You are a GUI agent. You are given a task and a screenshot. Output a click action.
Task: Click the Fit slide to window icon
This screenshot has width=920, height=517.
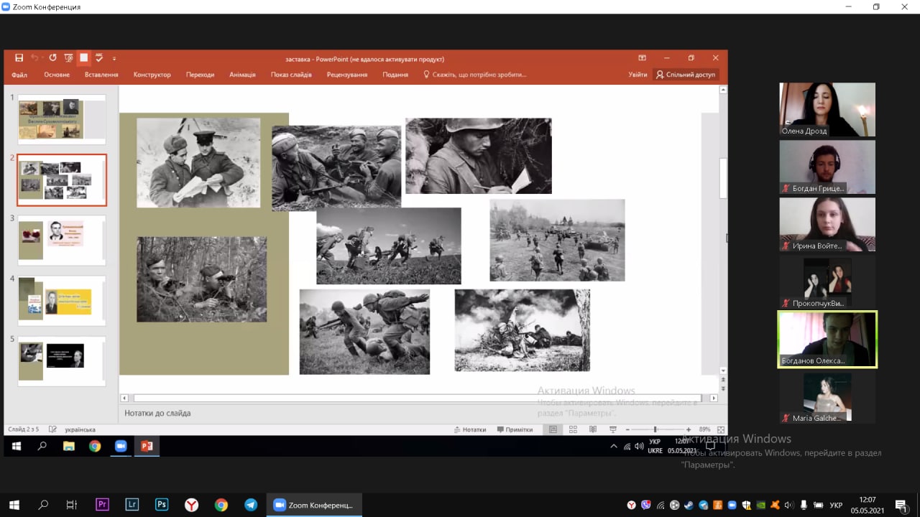click(x=720, y=429)
